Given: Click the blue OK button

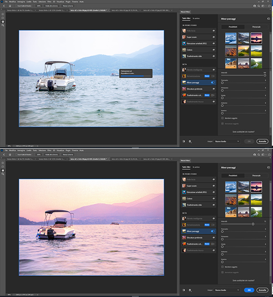Looking at the screenshot, I should 248,290.
